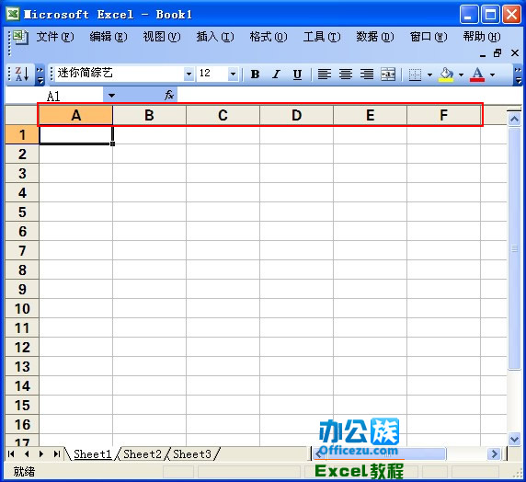
Task: Go to first sheet navigation arrow
Action: [11, 454]
